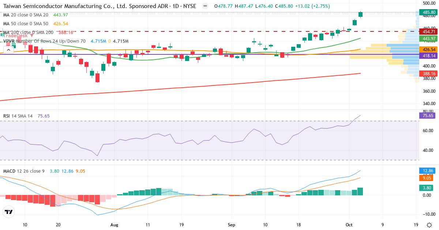Select the most recent green candle near 485.80
The height and width of the screenshot is (230, 439).
[361, 14]
